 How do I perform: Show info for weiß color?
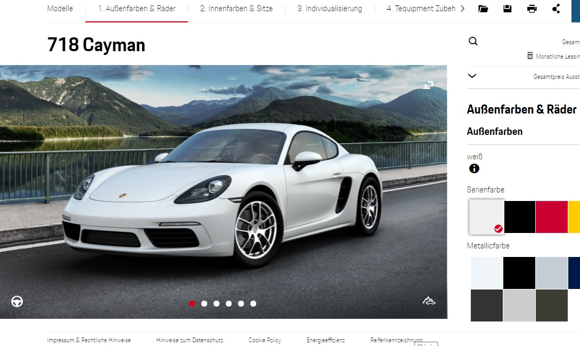pyautogui.click(x=474, y=168)
